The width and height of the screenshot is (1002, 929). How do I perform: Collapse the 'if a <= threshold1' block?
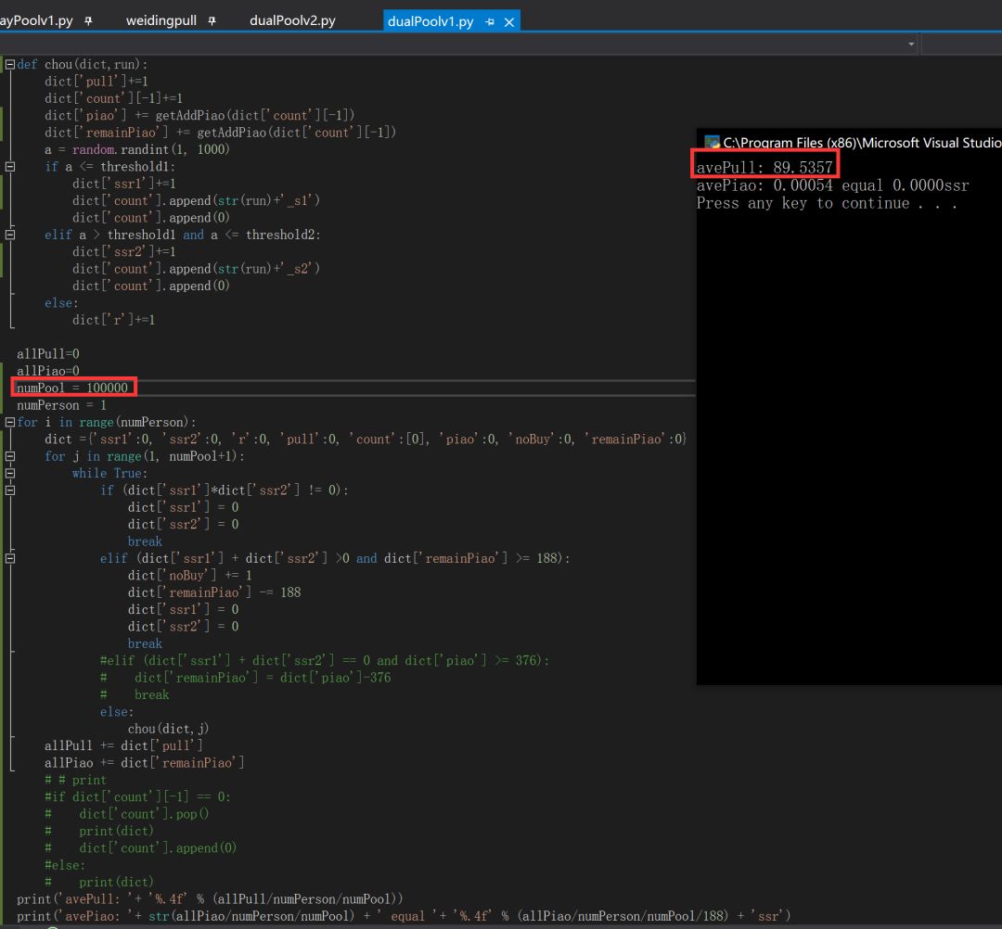pyautogui.click(x=10, y=167)
